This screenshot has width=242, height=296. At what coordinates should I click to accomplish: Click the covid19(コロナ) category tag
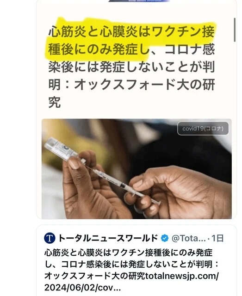click(203, 129)
